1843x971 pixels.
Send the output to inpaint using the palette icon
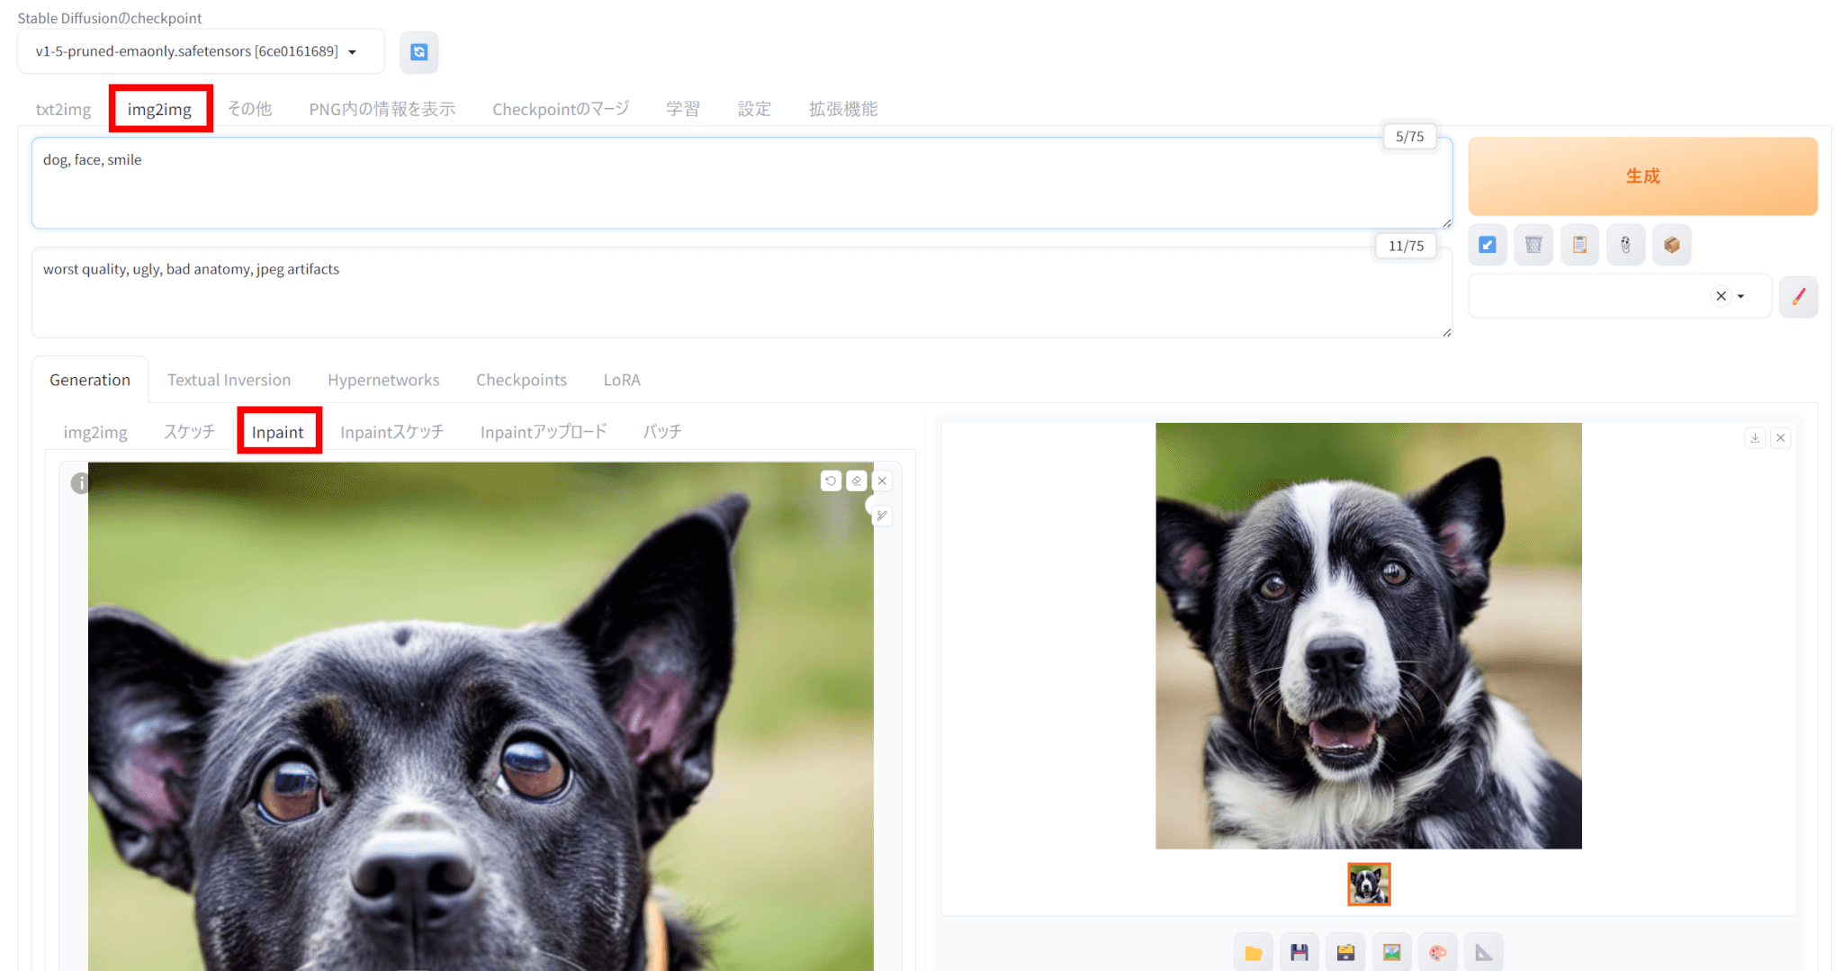(x=1437, y=952)
